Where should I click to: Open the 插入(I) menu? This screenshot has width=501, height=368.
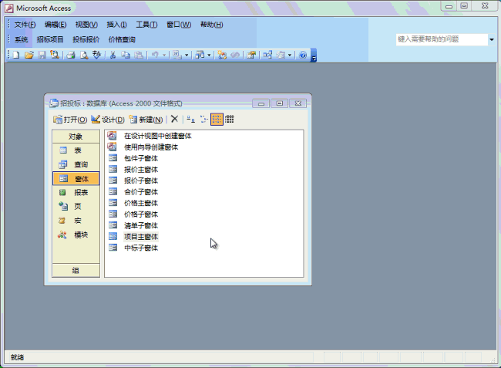click(116, 25)
